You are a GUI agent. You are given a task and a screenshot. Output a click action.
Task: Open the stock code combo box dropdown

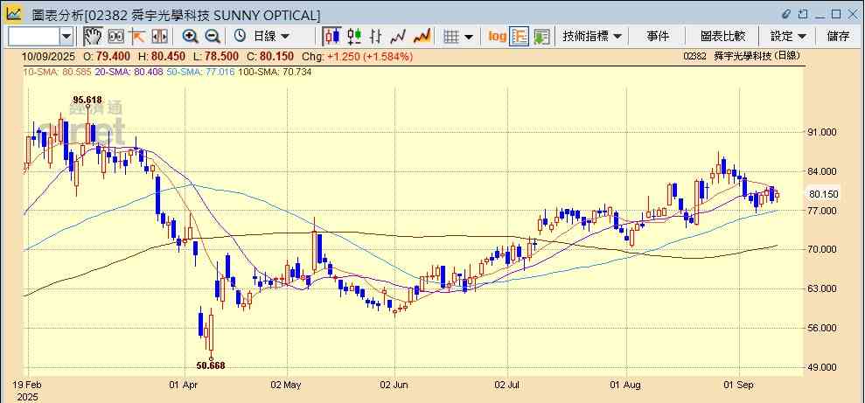coord(66,37)
